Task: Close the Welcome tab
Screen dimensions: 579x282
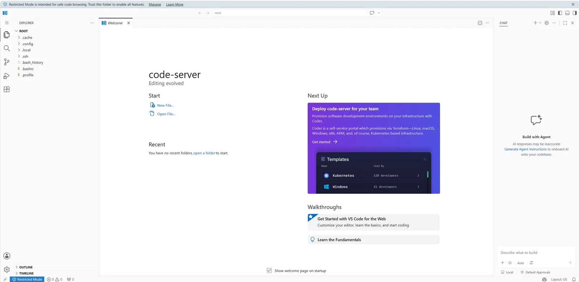Action: point(128,23)
